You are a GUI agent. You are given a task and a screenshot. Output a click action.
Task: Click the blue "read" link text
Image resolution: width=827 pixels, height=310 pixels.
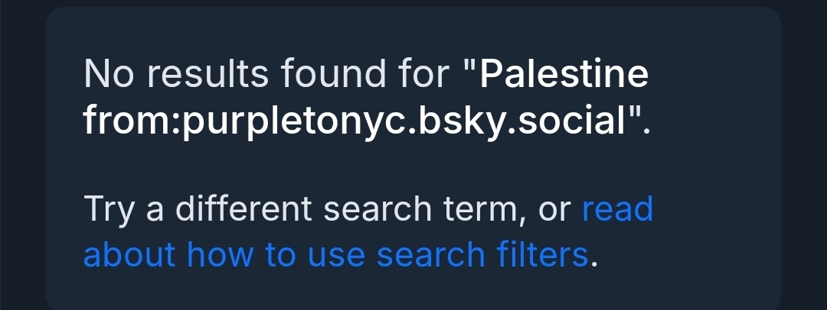pos(618,209)
